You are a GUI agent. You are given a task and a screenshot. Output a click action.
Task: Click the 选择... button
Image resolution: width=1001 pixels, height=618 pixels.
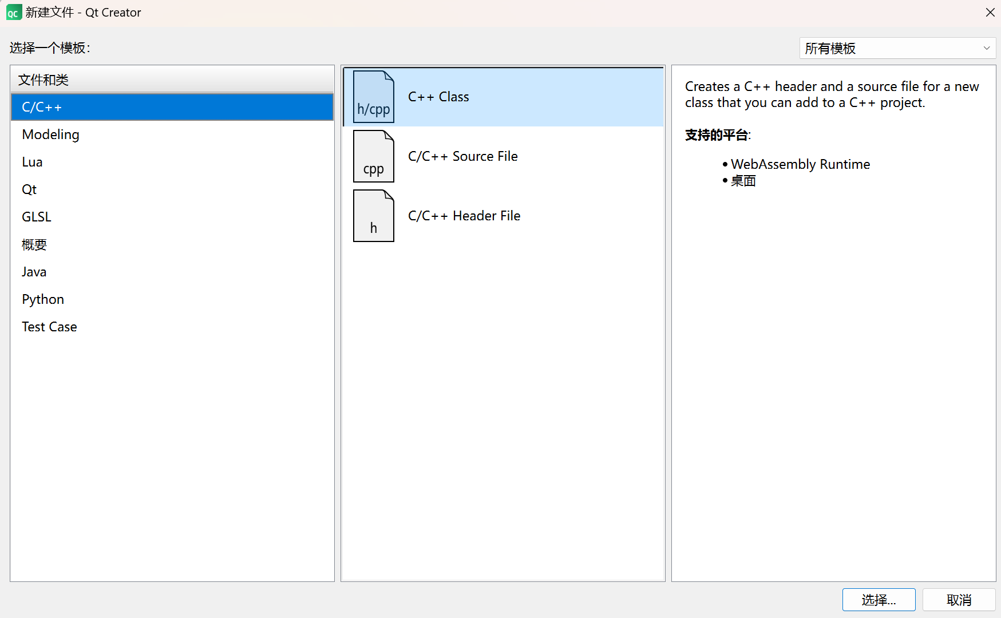pyautogui.click(x=879, y=600)
